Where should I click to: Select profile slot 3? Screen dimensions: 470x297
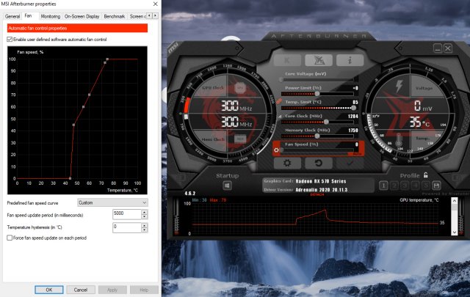(405, 186)
